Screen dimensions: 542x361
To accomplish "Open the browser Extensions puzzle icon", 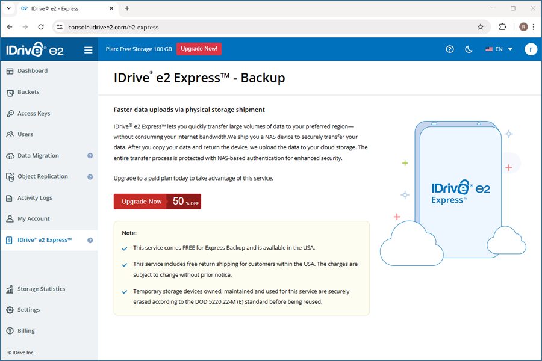I will [x=502, y=27].
